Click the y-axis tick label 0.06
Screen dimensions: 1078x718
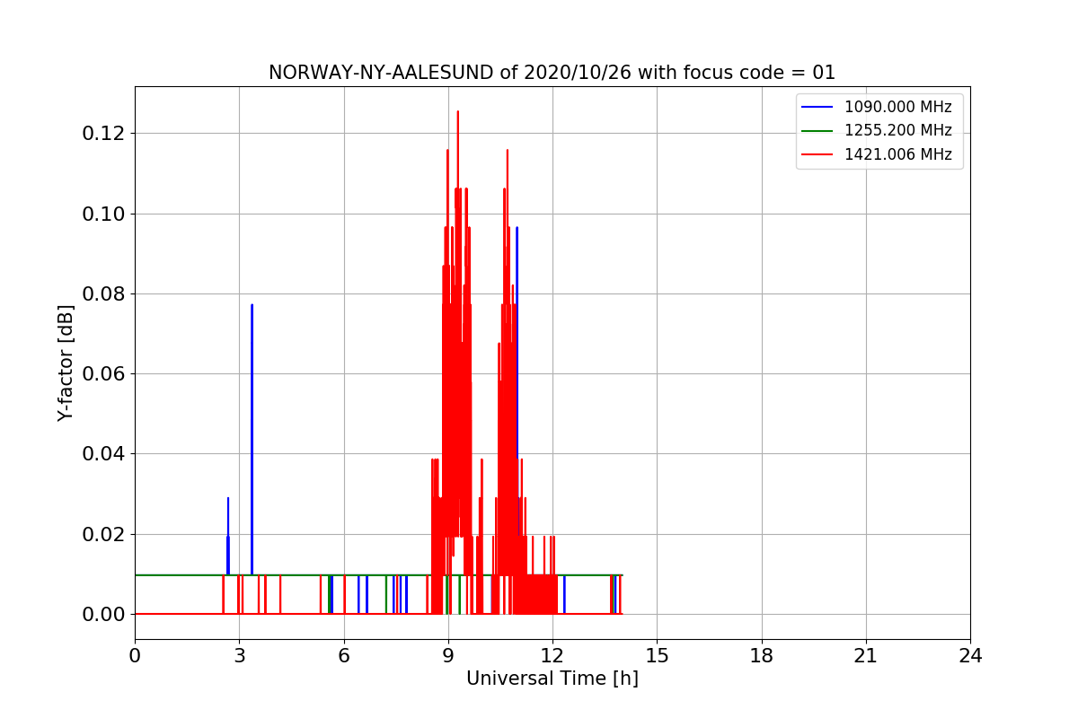[x=102, y=374]
